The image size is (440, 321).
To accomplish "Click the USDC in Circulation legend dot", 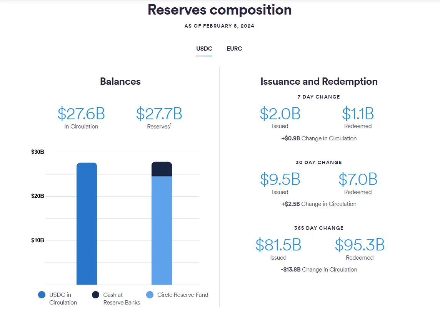I will pyautogui.click(x=42, y=295).
